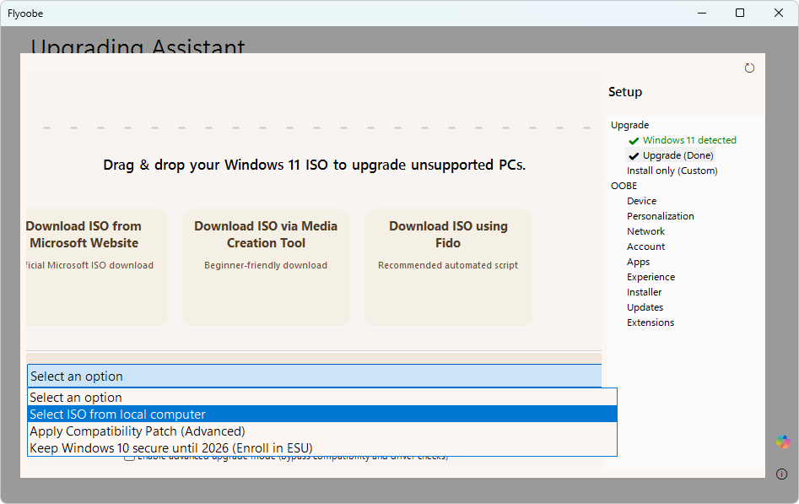Click the info icon at bottom right
Image resolution: width=799 pixels, height=504 pixels.
tap(781, 474)
